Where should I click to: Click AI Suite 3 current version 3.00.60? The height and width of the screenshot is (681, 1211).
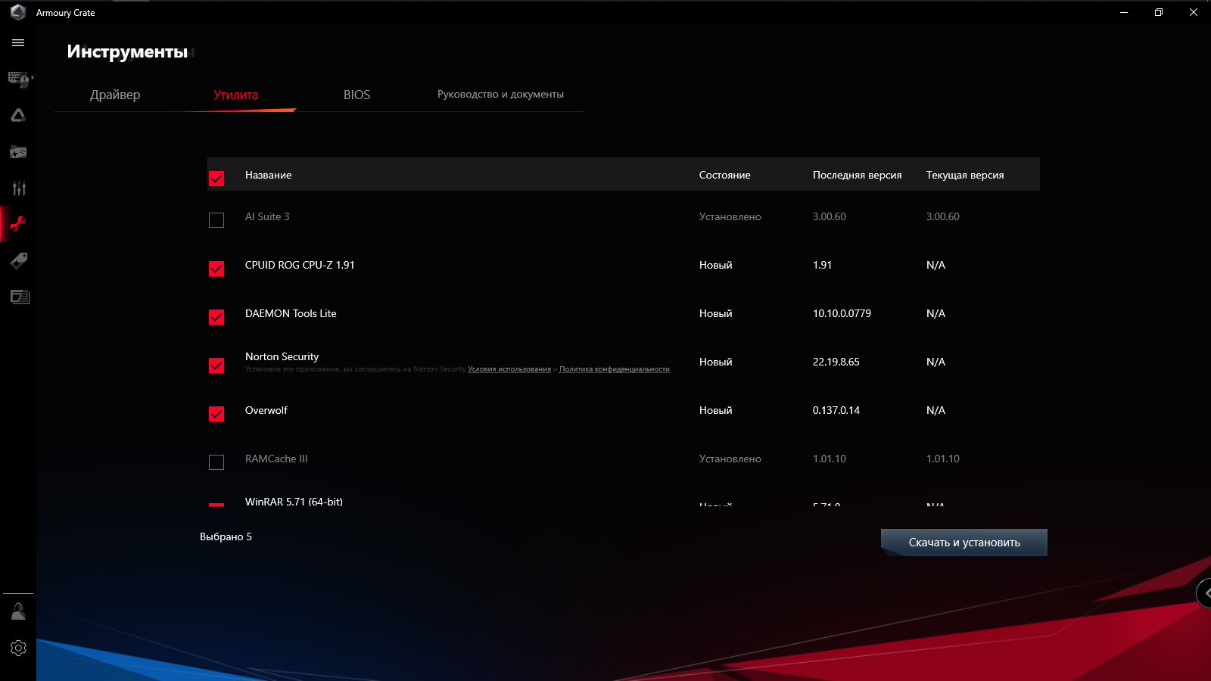[x=943, y=216]
